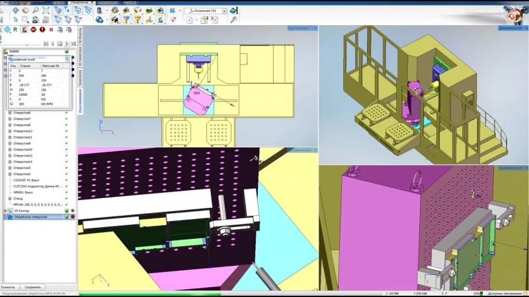Screen dimensions: 529x297
Task: Toggle the Обработка отверстий checkbox
Action: (x=66, y=216)
